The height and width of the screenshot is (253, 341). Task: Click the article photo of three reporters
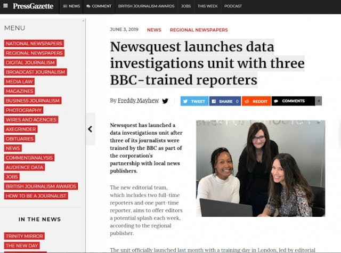click(260, 168)
